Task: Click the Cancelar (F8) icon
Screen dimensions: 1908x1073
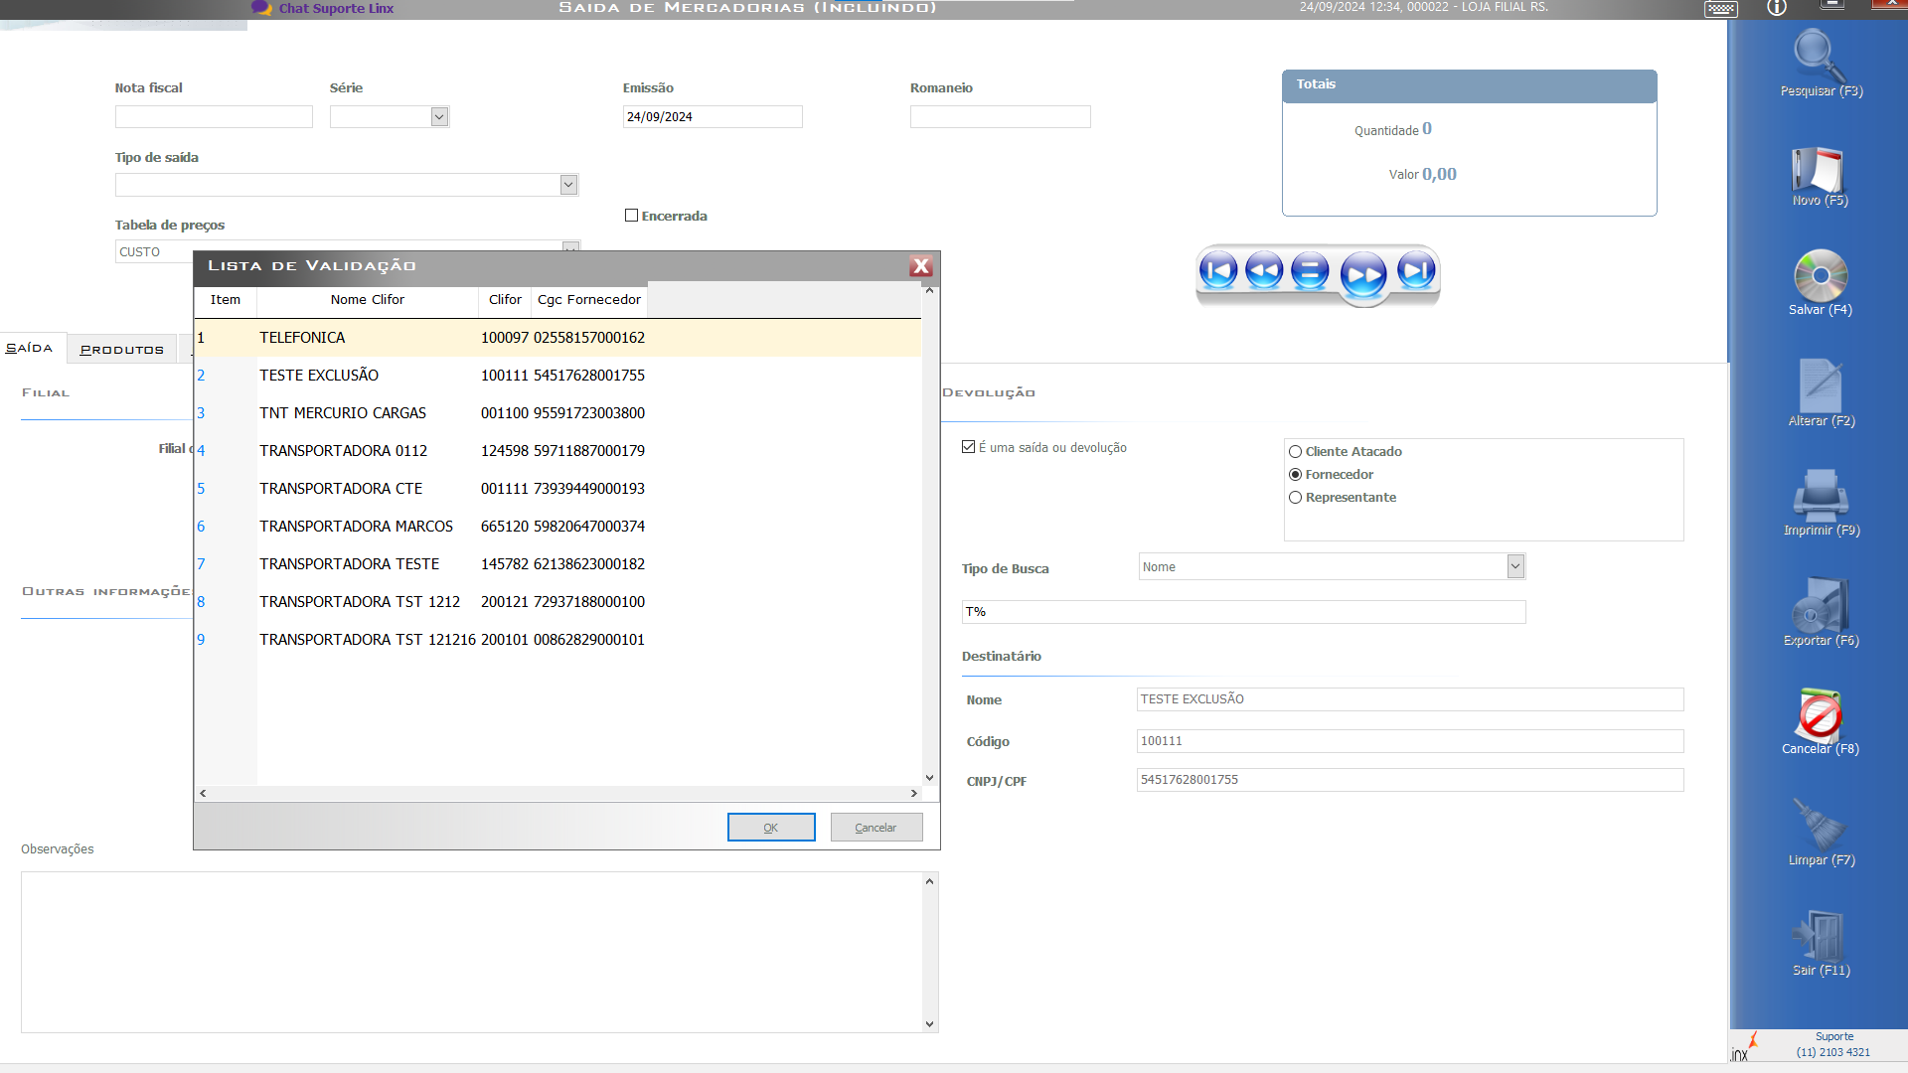Action: tap(1820, 715)
